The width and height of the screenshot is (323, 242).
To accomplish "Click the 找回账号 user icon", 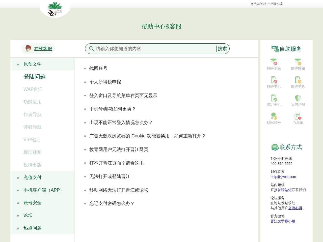I will (x=274, y=116).
